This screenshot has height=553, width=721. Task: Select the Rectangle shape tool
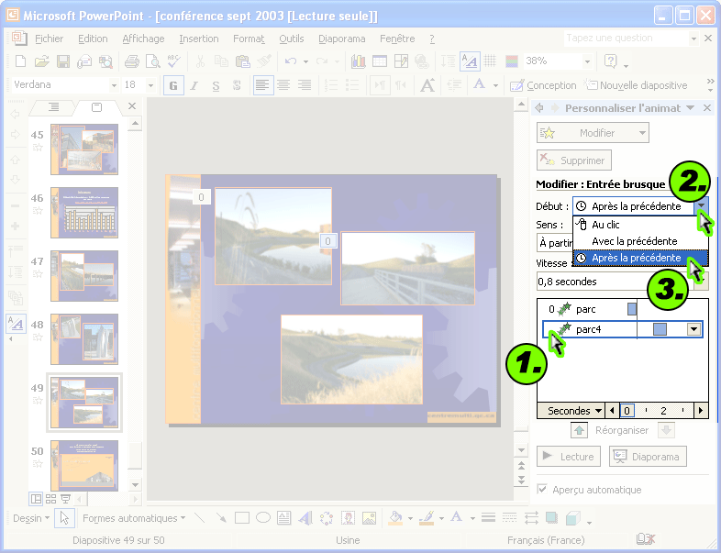(x=242, y=518)
